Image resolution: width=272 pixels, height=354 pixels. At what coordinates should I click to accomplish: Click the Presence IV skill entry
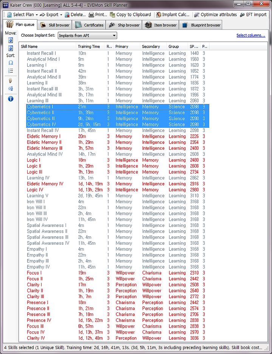117,320
